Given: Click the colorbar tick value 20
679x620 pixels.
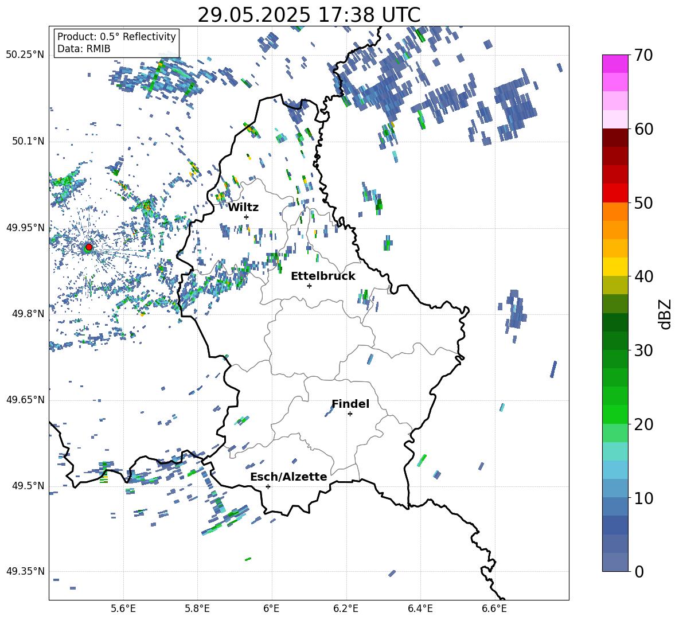Looking at the screenshot, I should pos(643,424).
